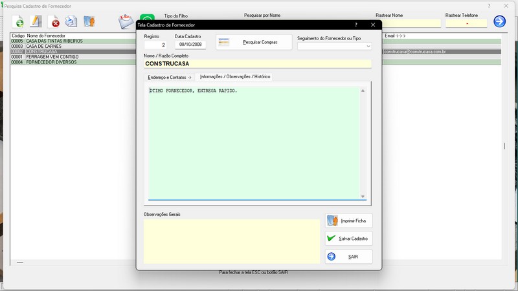Click the Data Cadastro date field
The width and height of the screenshot is (518, 291).
pos(189,45)
